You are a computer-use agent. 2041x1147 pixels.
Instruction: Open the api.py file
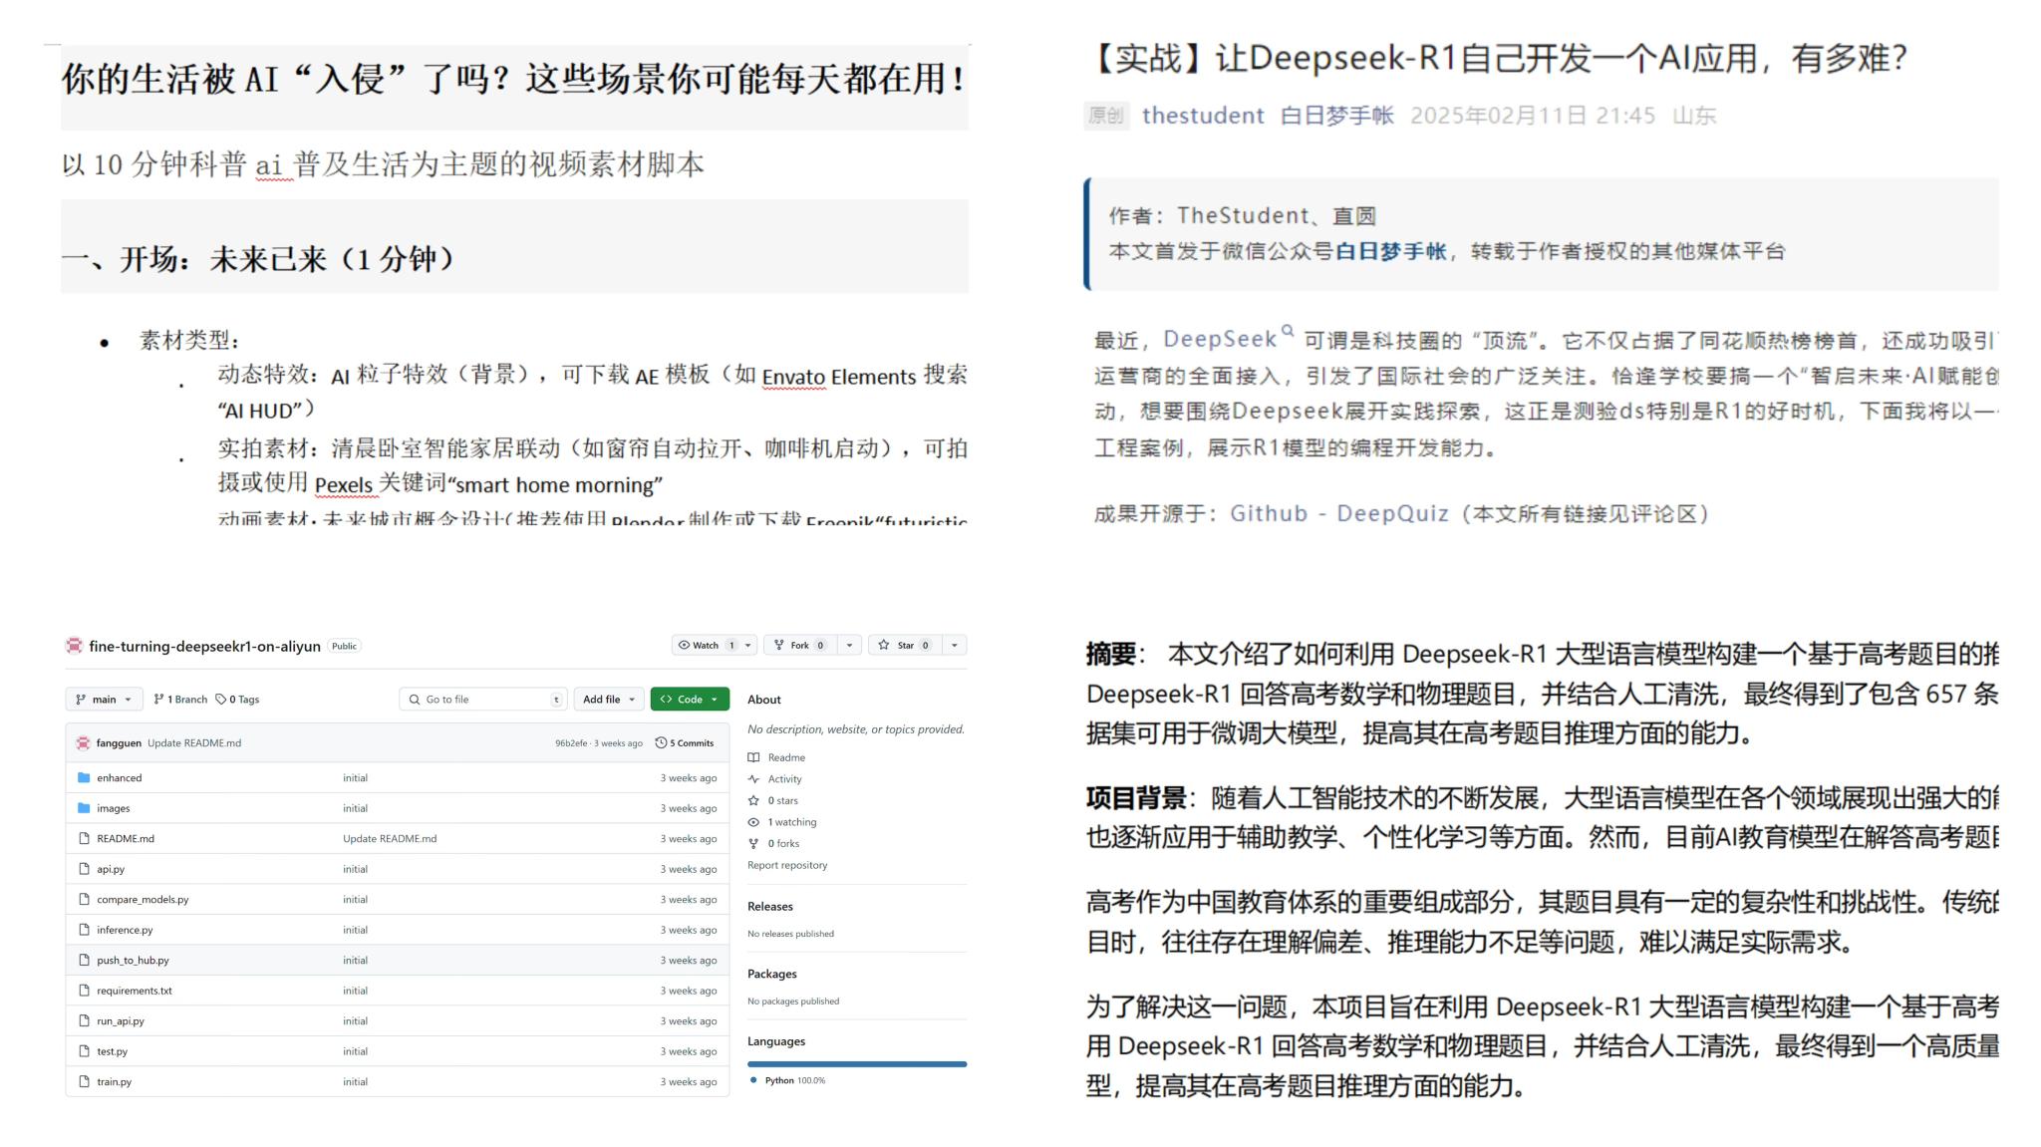111,870
